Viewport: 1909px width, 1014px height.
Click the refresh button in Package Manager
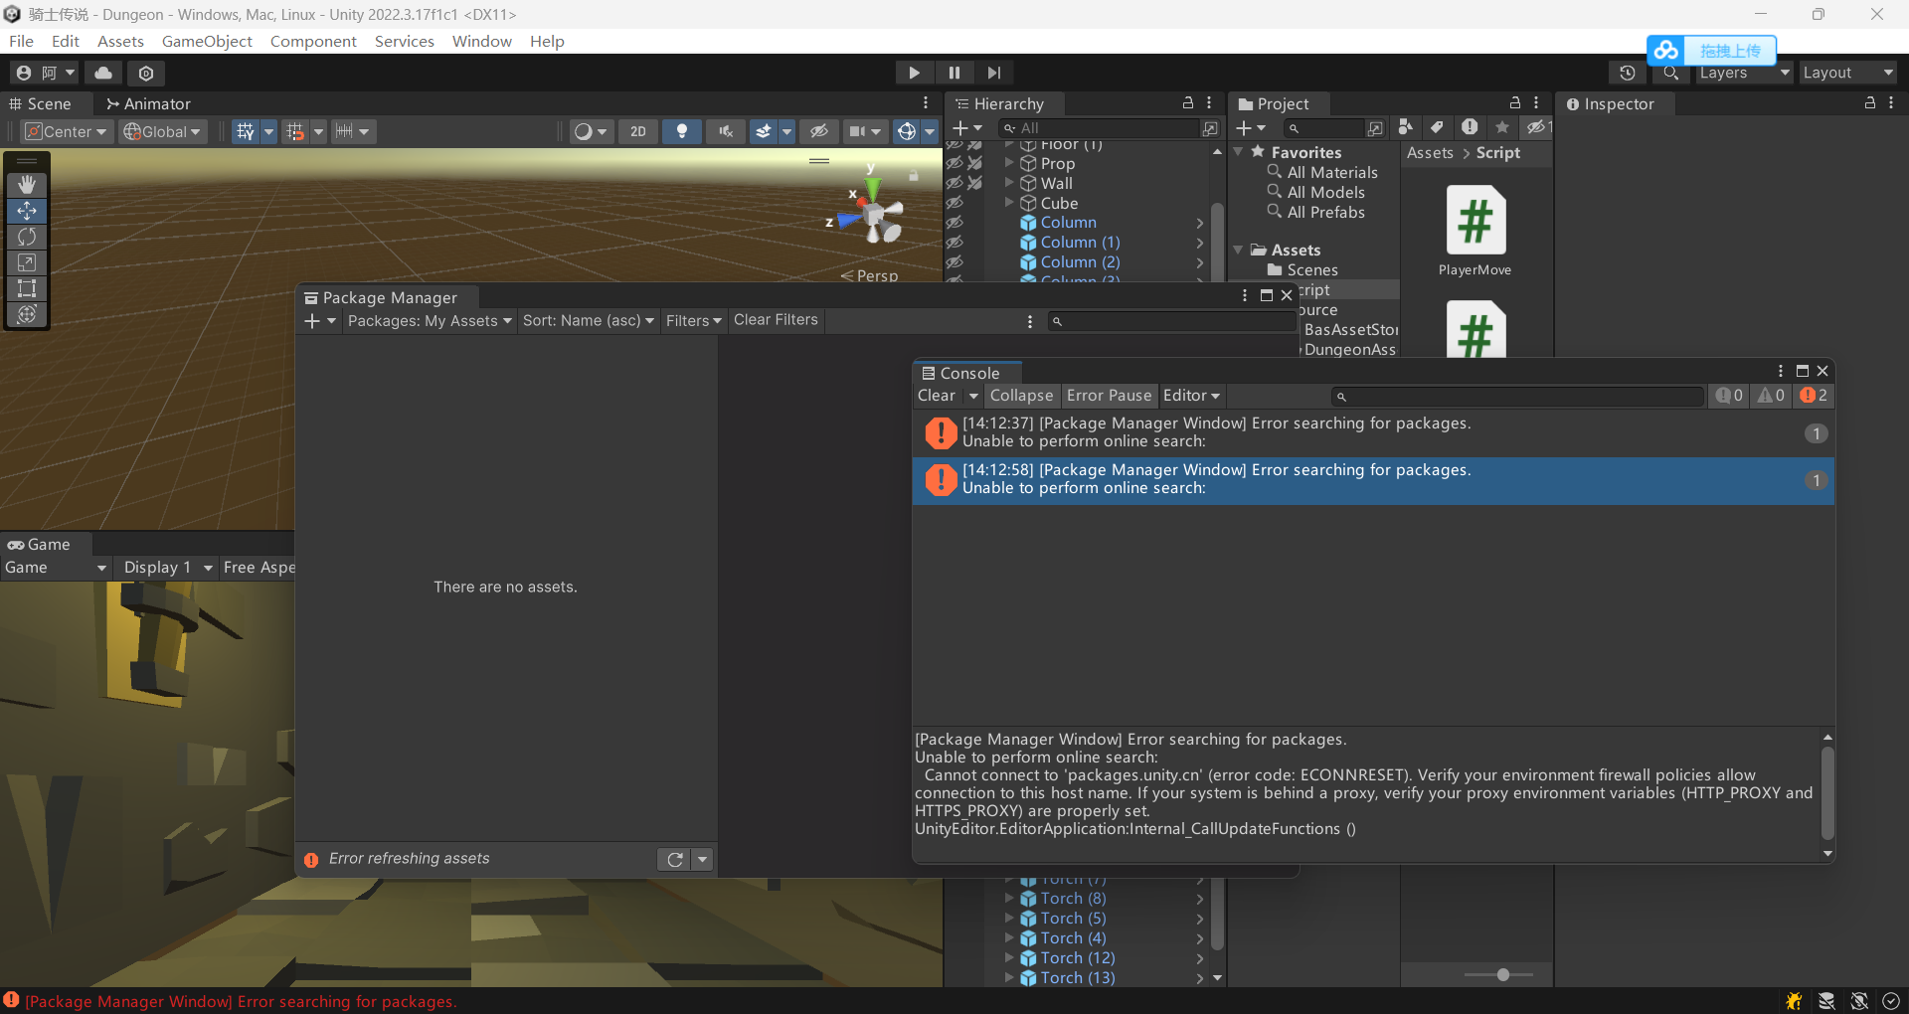[x=675, y=859]
